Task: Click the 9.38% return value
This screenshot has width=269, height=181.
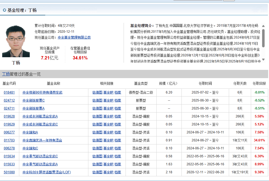Action: pos(259,172)
